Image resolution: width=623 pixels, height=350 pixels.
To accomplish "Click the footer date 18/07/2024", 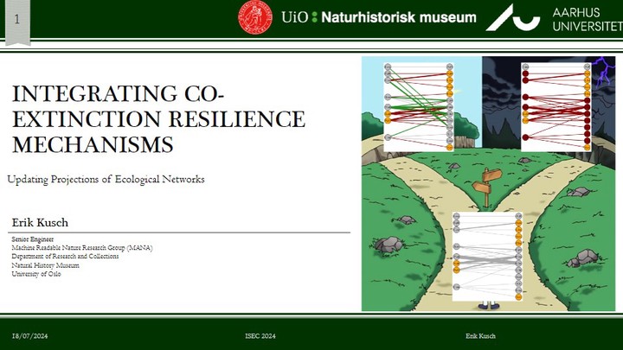I will [30, 335].
